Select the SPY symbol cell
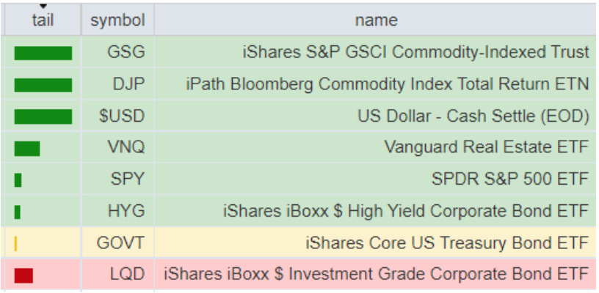Image resolution: width=599 pixels, height=293 pixels. point(128,179)
